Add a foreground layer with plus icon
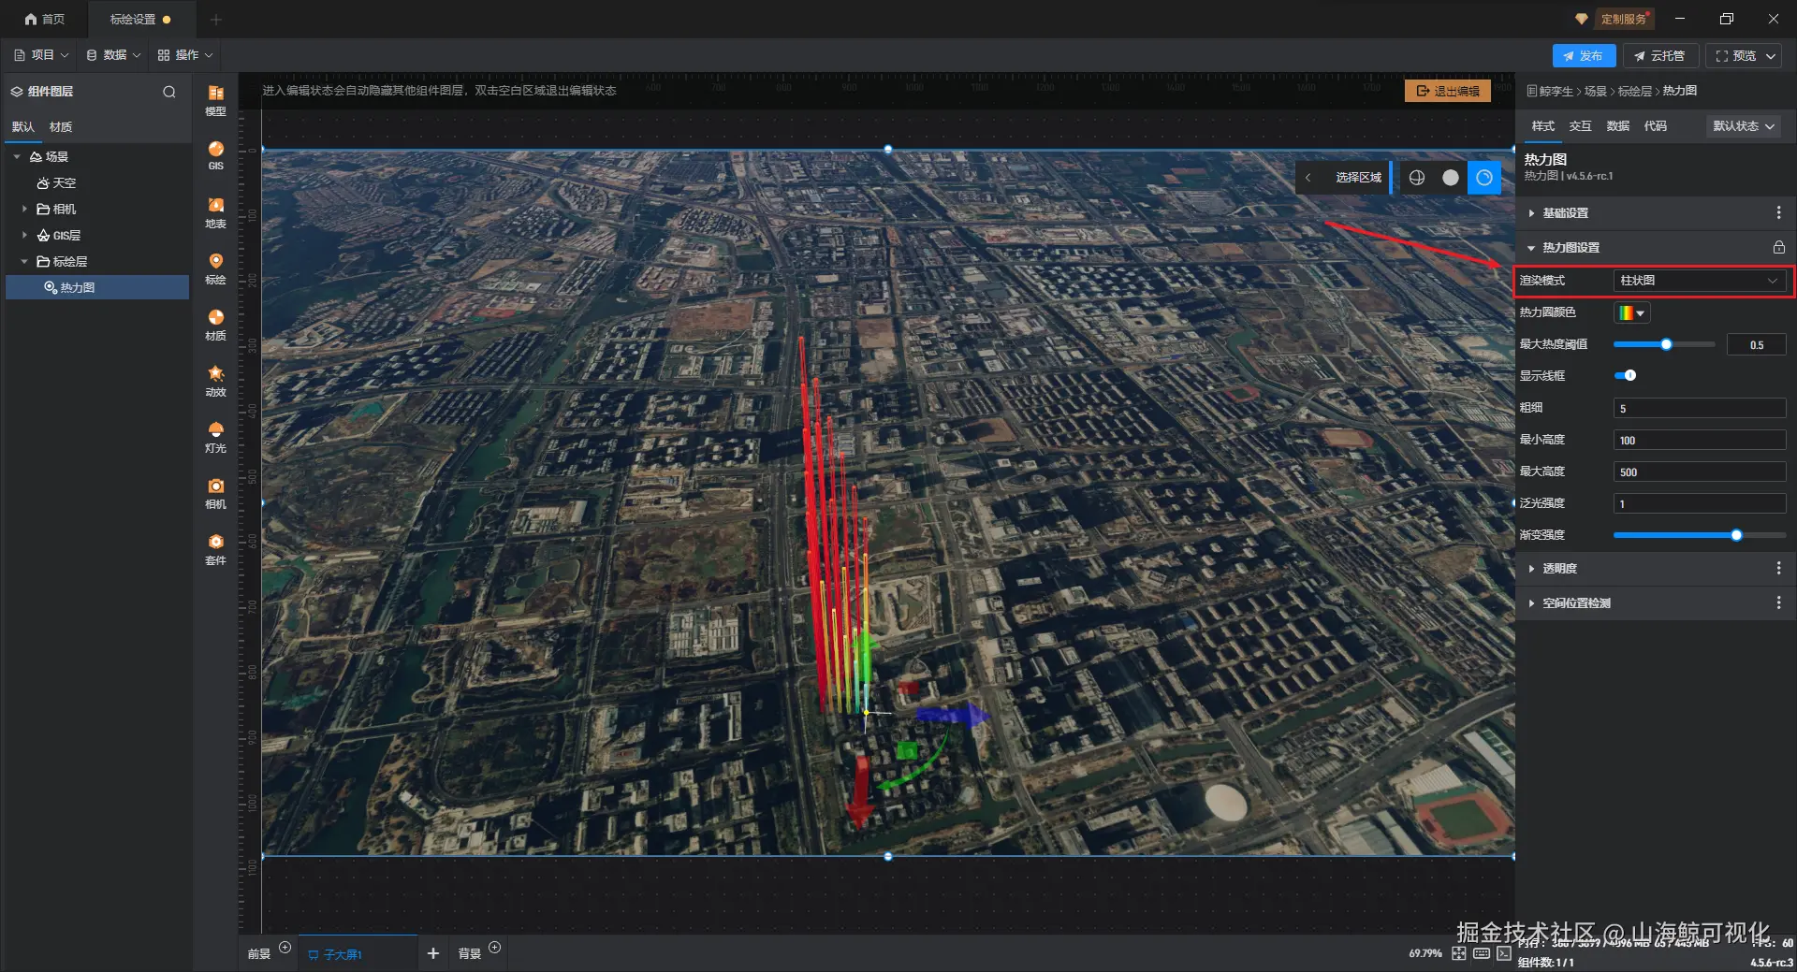1797x972 pixels. (285, 948)
